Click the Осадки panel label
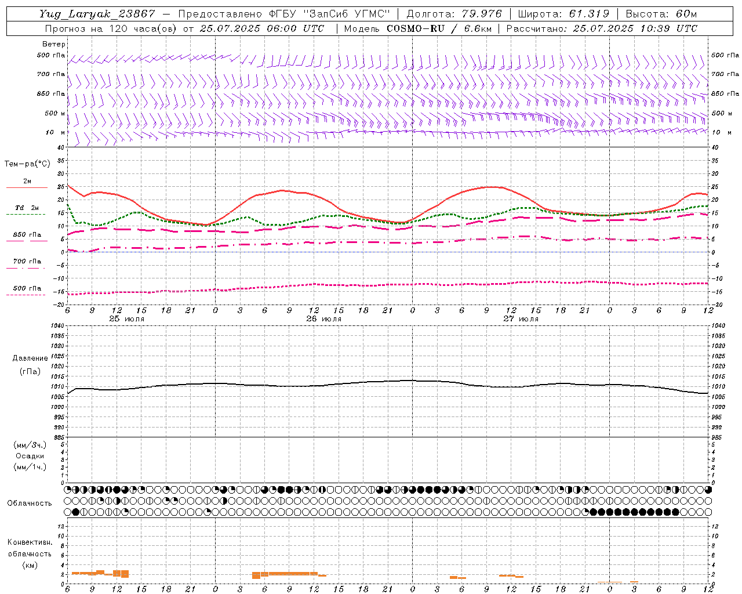The width and height of the screenshot is (742, 594). point(30,456)
